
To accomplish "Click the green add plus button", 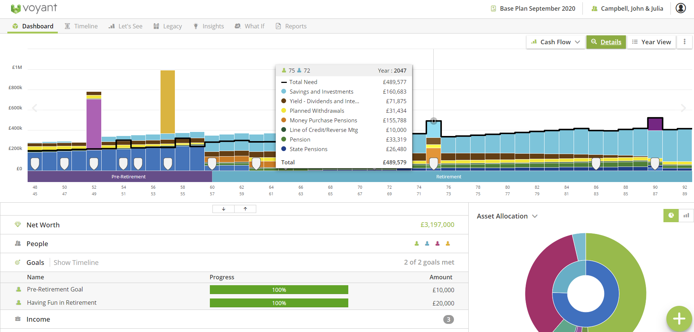I will 679,319.
